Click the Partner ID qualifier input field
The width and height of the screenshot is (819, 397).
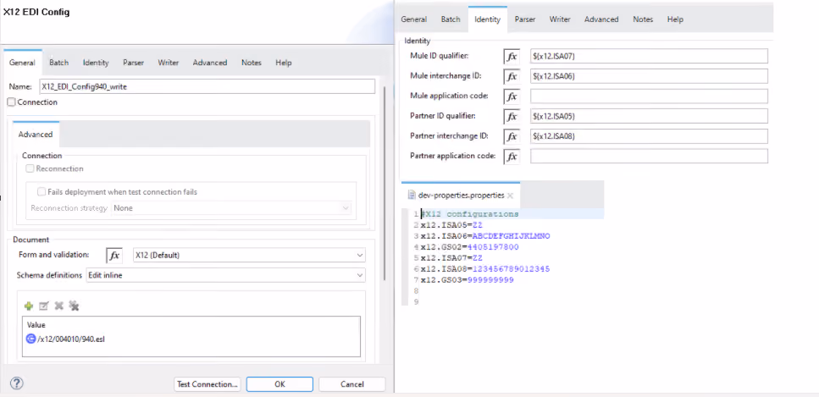(650, 116)
